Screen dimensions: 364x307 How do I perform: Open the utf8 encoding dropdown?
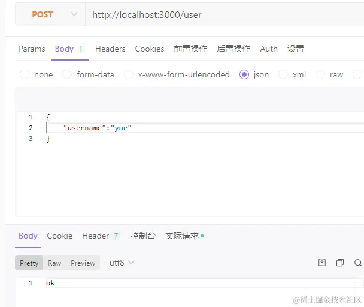(122, 263)
